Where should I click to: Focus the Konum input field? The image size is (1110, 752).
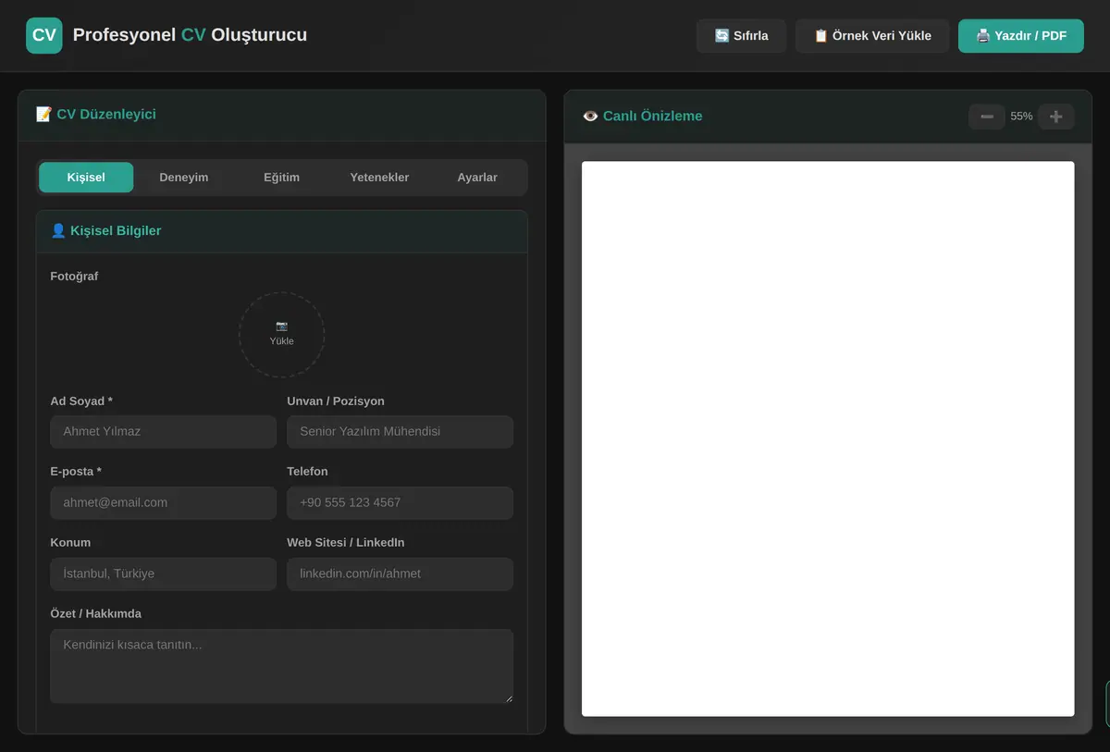(163, 574)
